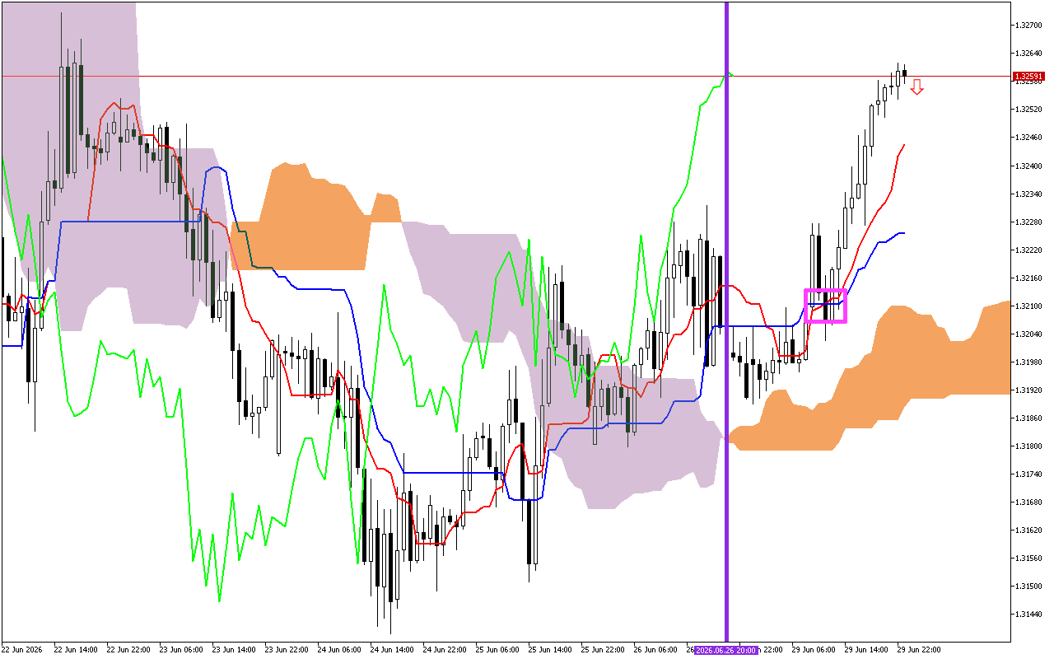Click the 25 Jun 06:00 time label
Viewport: 1054px width, 659px height.
pos(497,650)
